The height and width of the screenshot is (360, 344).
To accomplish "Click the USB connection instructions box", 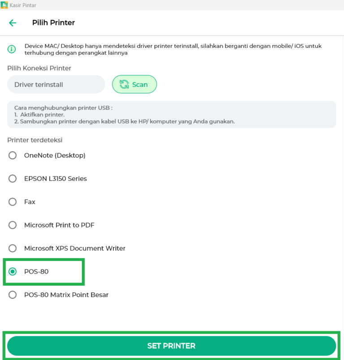I will 172,114.
